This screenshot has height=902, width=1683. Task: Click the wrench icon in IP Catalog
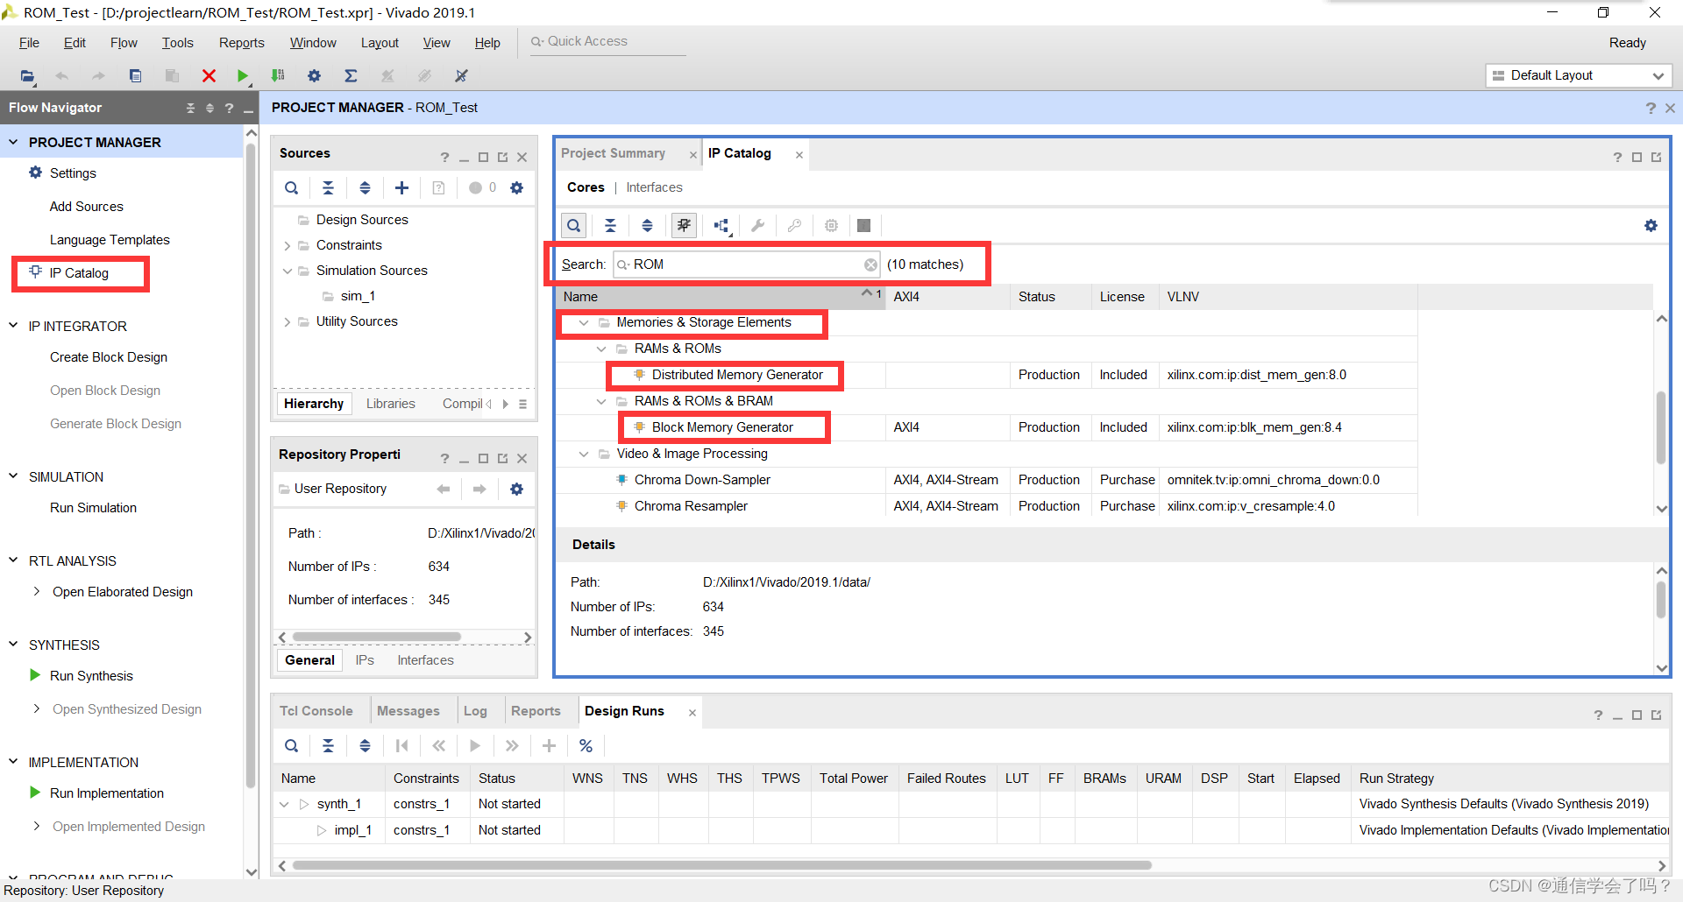coord(758,225)
